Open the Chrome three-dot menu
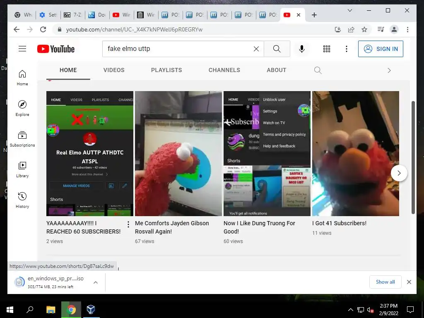The height and width of the screenshot is (318, 424). (x=407, y=29)
